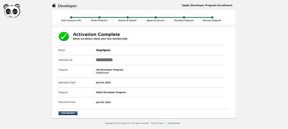
Task: Click Apple Developer Program Enrollment title
Action: [207, 5]
